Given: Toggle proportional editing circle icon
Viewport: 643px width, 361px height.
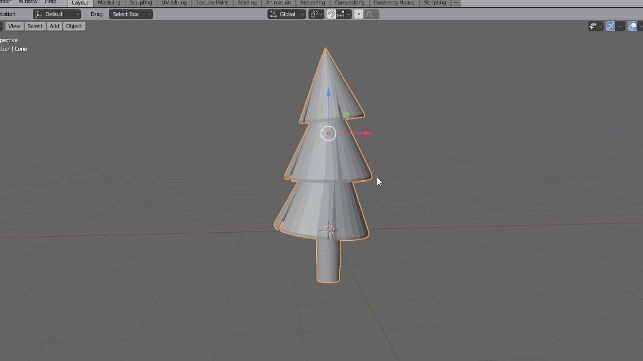Looking at the screenshot, I should pos(359,14).
